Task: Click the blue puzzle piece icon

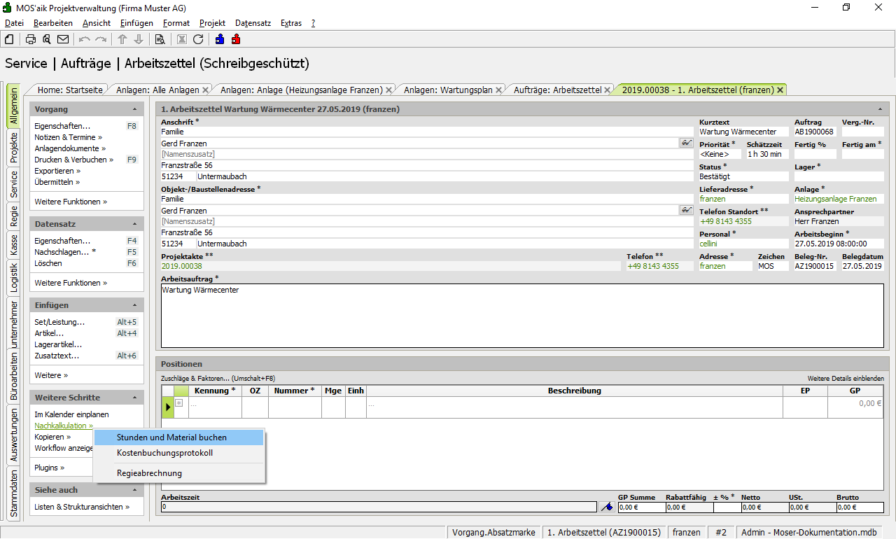Action: [x=220, y=39]
